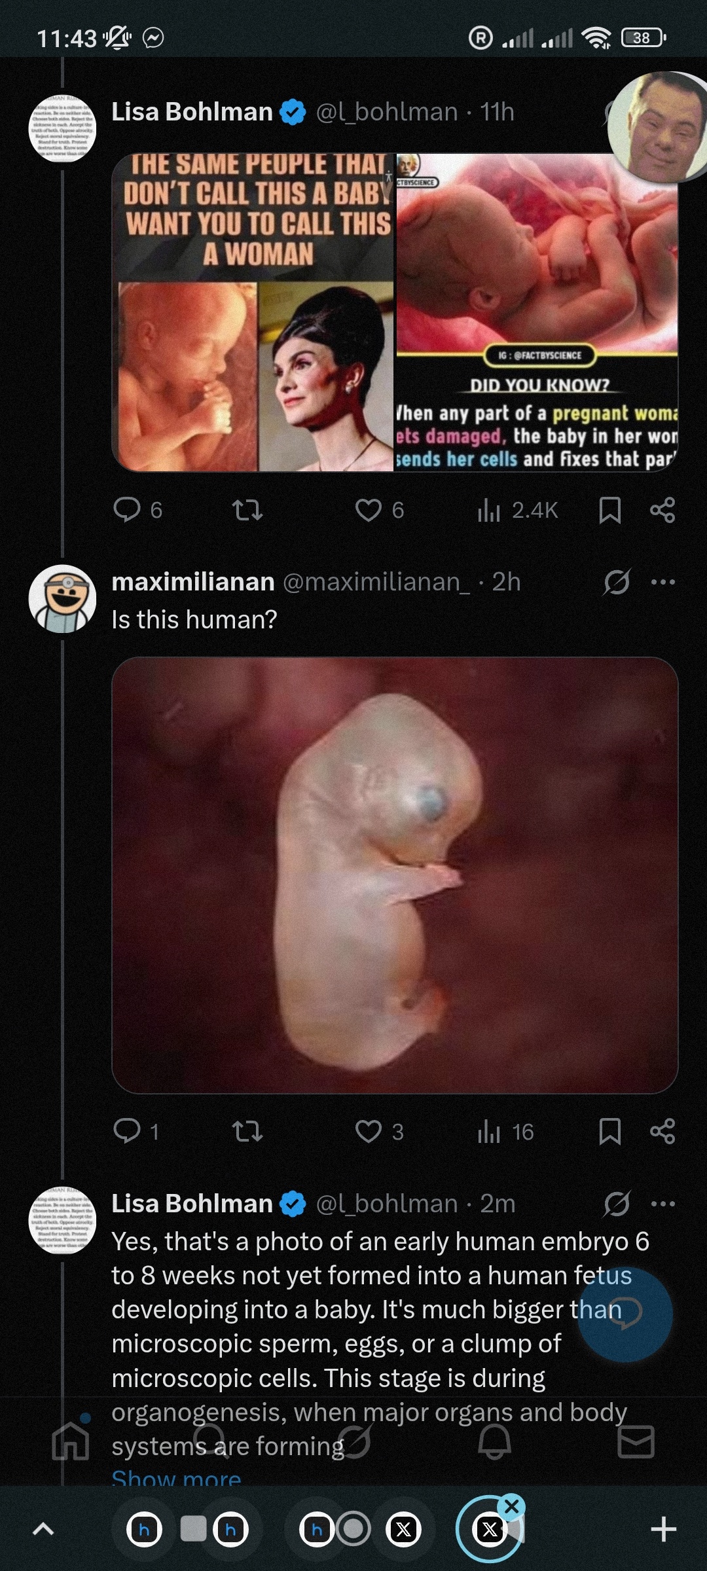Screen dimensions: 707x1571
Task: Repost Lisa Bohlman's meme post
Action: [247, 510]
